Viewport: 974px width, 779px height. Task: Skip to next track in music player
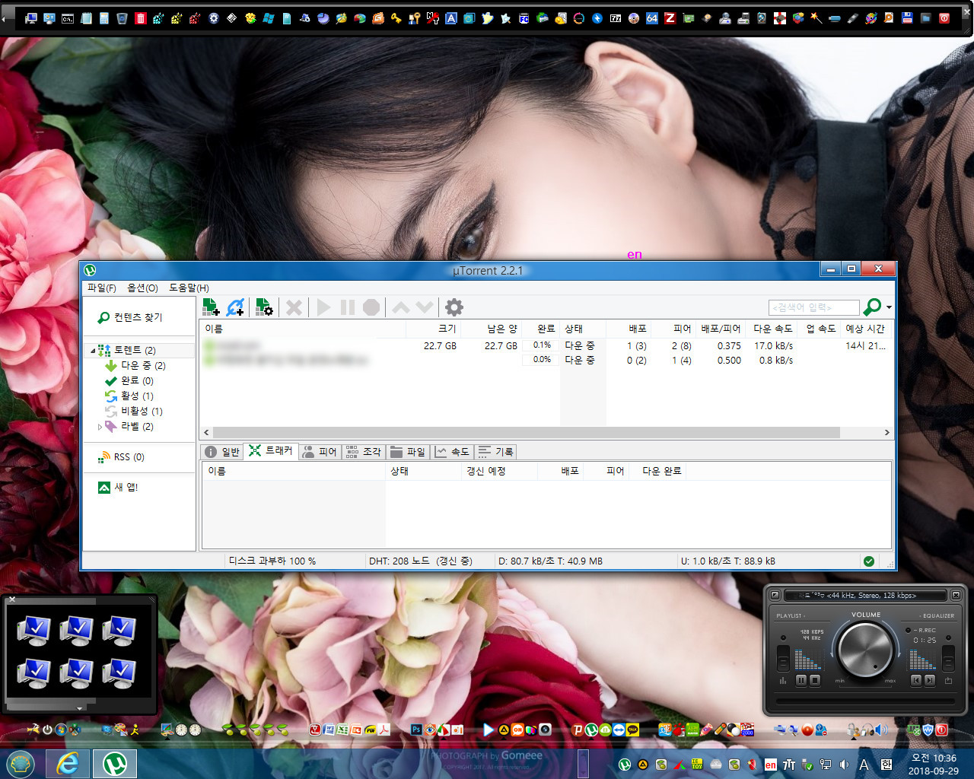click(x=930, y=680)
